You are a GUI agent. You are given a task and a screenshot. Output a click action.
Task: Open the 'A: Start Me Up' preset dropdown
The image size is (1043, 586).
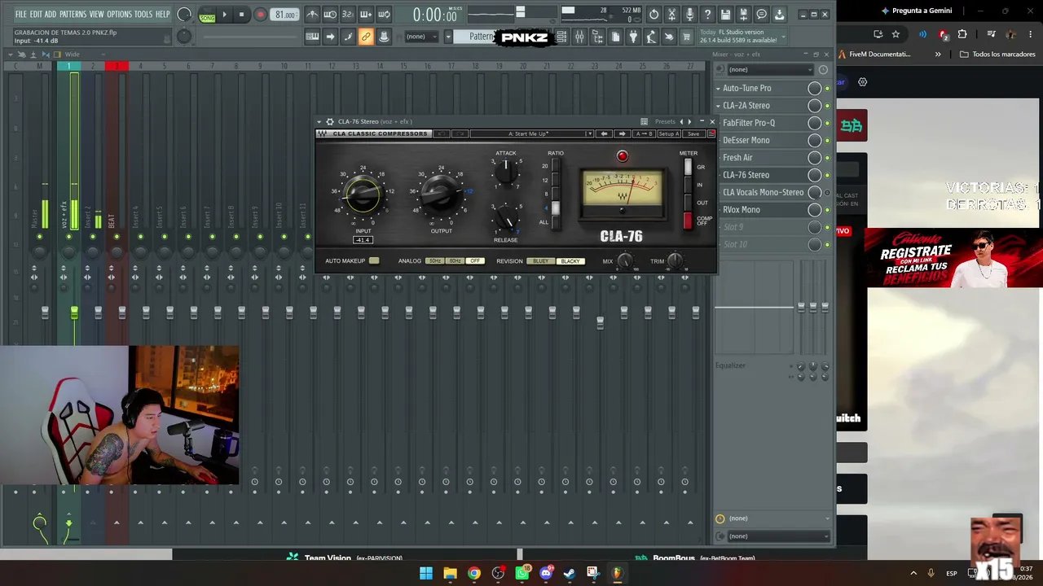point(531,133)
